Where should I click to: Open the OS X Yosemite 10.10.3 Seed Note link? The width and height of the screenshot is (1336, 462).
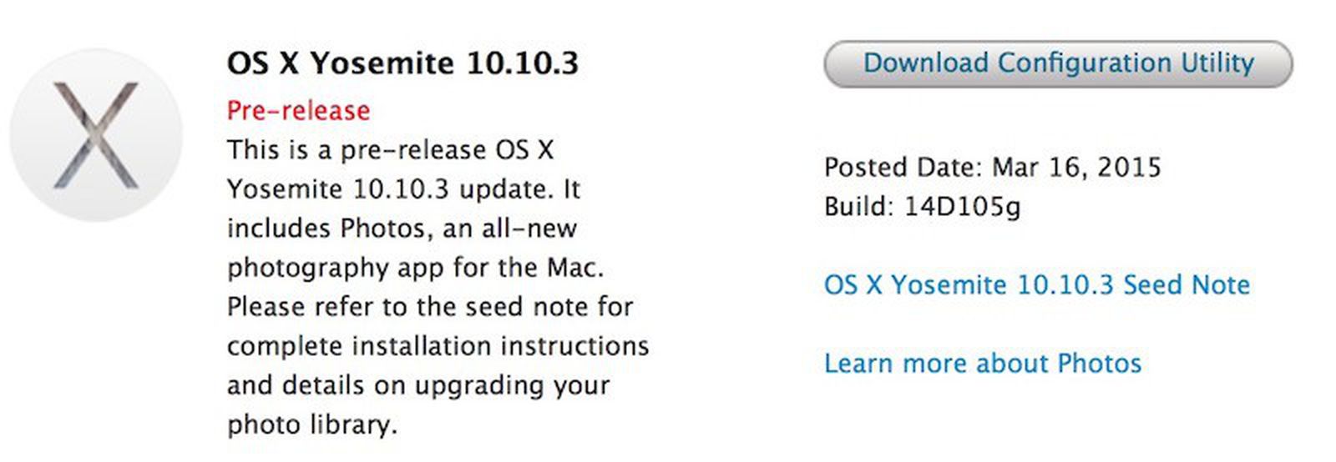point(1036,285)
